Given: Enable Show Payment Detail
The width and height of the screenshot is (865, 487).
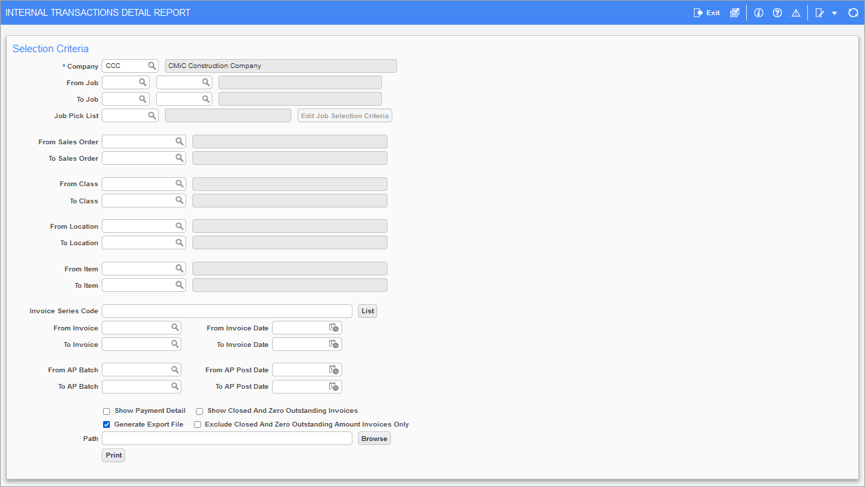Looking at the screenshot, I should pyautogui.click(x=106, y=411).
